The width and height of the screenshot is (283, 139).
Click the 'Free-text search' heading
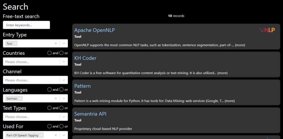pos(21,16)
